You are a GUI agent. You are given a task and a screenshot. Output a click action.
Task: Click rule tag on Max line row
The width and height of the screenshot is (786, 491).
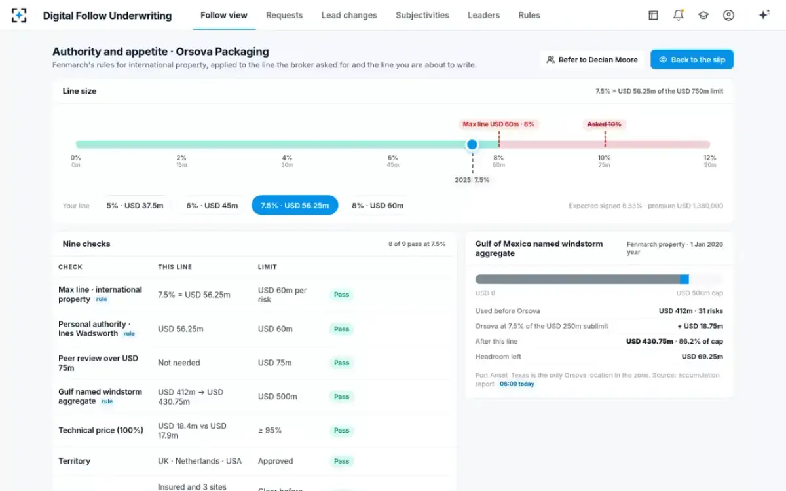[102, 299]
